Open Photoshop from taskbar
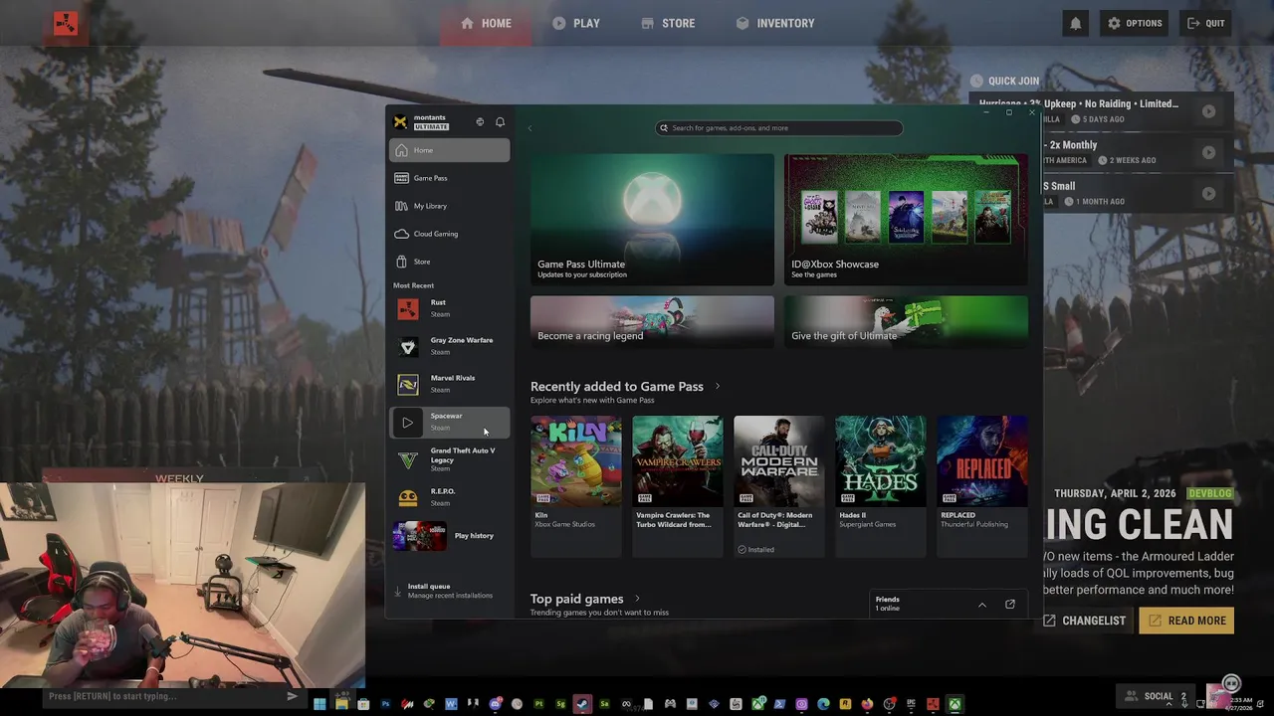Viewport: 1274px width, 716px height. 386,704
